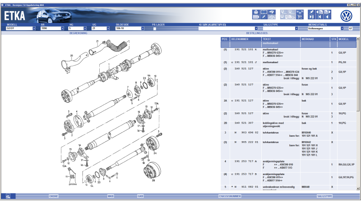
Task: Click the Bestillingssed. label
Action: pos(257,33)
